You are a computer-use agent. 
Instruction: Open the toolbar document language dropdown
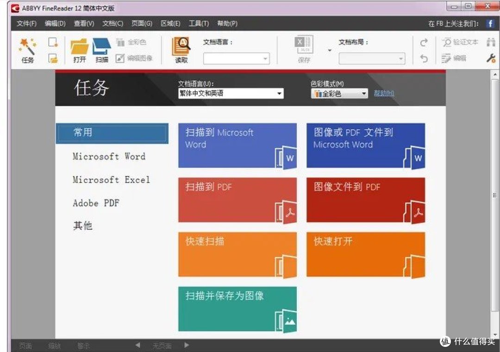pos(236,59)
